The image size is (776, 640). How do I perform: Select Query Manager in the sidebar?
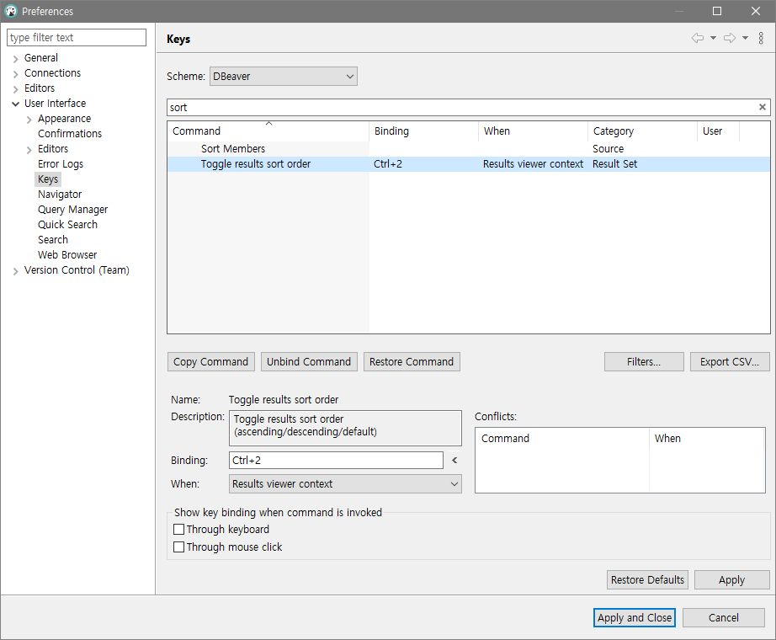click(72, 209)
